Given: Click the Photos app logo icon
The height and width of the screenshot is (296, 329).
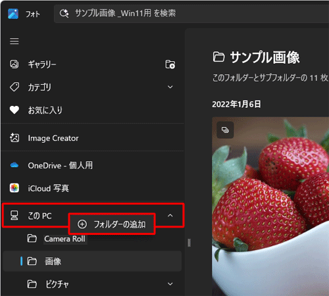Looking at the screenshot, I should (13, 14).
